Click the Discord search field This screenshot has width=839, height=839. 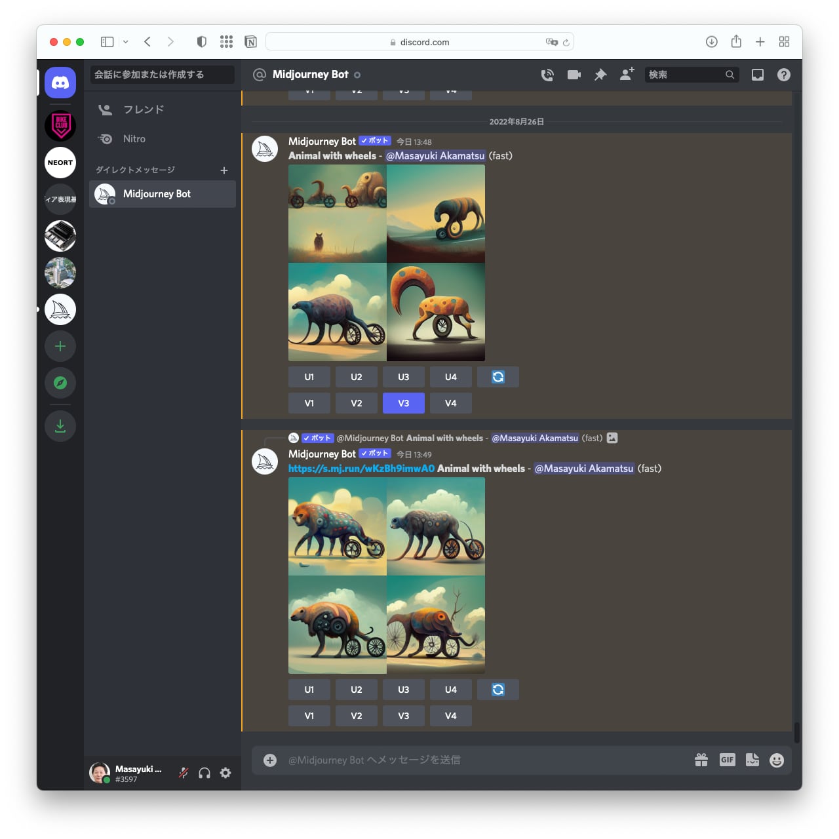pos(685,75)
